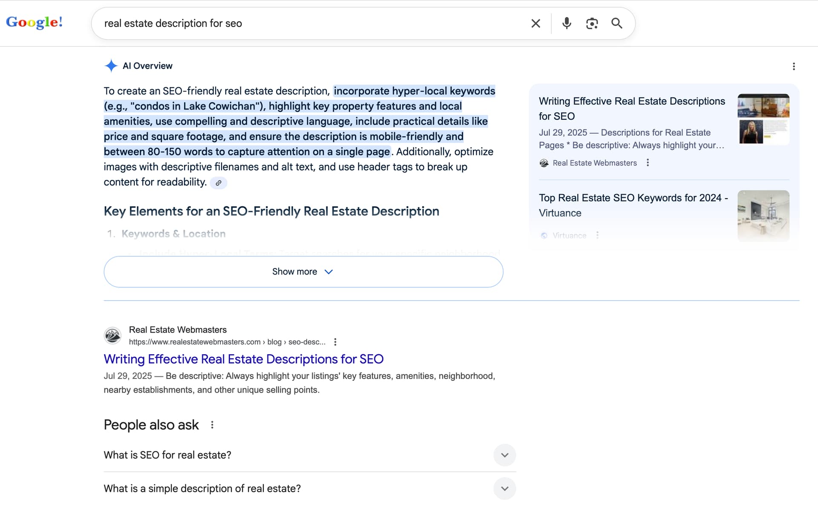Click the Virtuance living room thumbnail image
This screenshot has width=818, height=505.
coord(763,215)
